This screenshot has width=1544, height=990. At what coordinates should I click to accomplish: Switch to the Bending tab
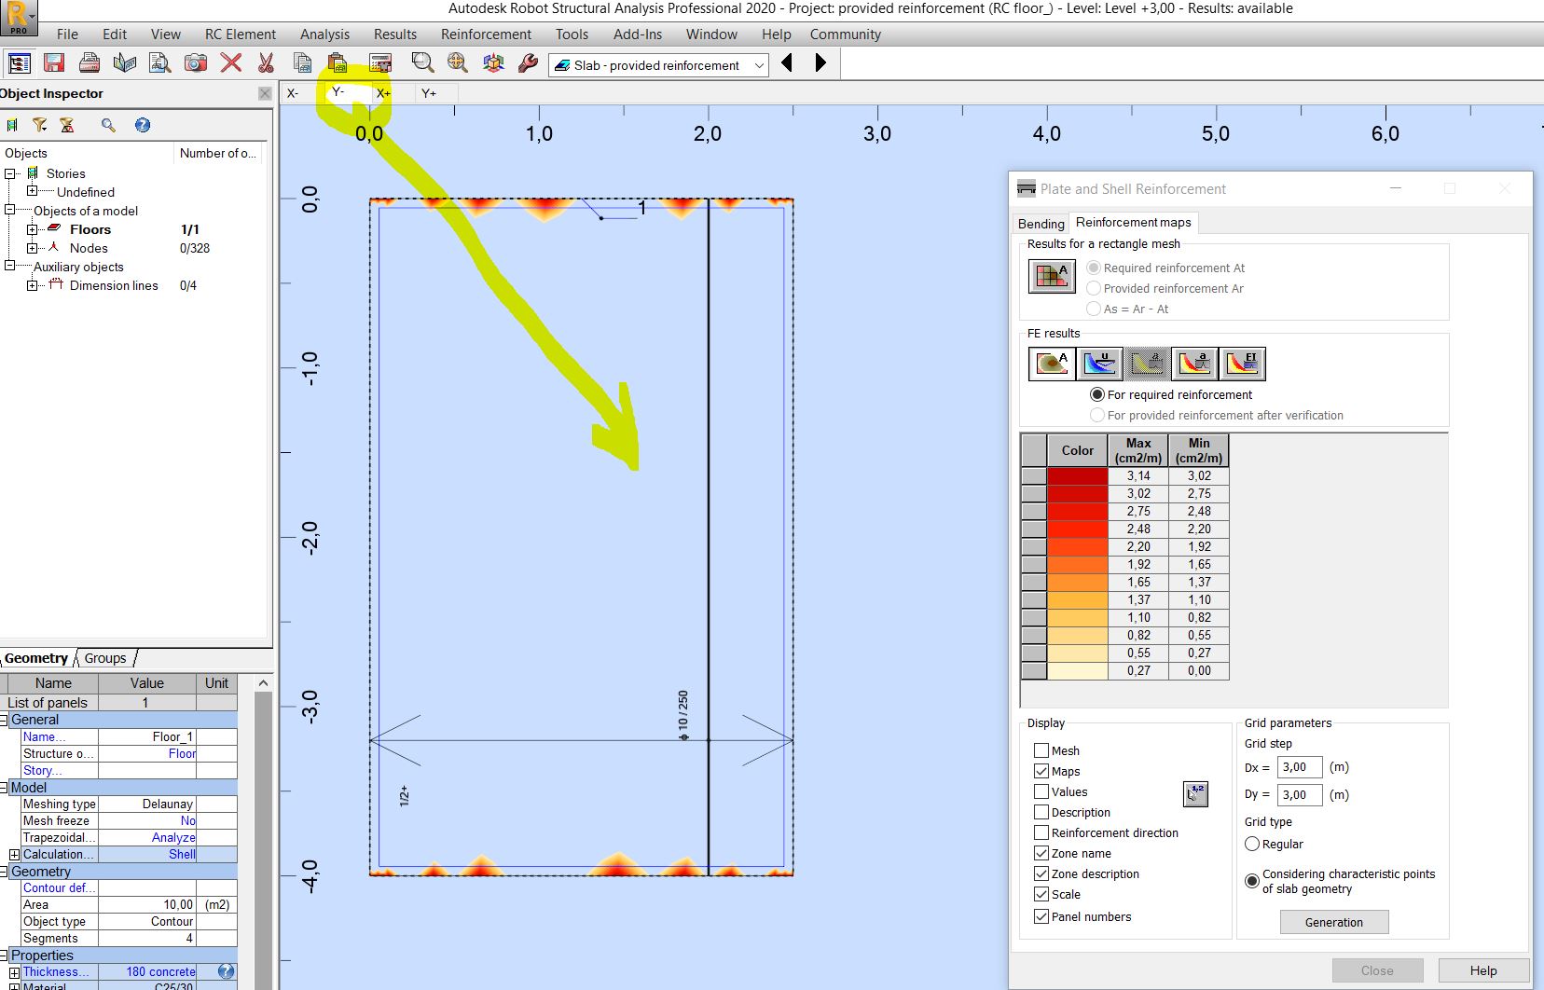[x=1041, y=224]
